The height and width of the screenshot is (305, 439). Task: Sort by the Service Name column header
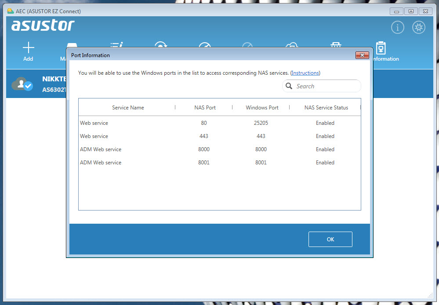pyautogui.click(x=127, y=108)
